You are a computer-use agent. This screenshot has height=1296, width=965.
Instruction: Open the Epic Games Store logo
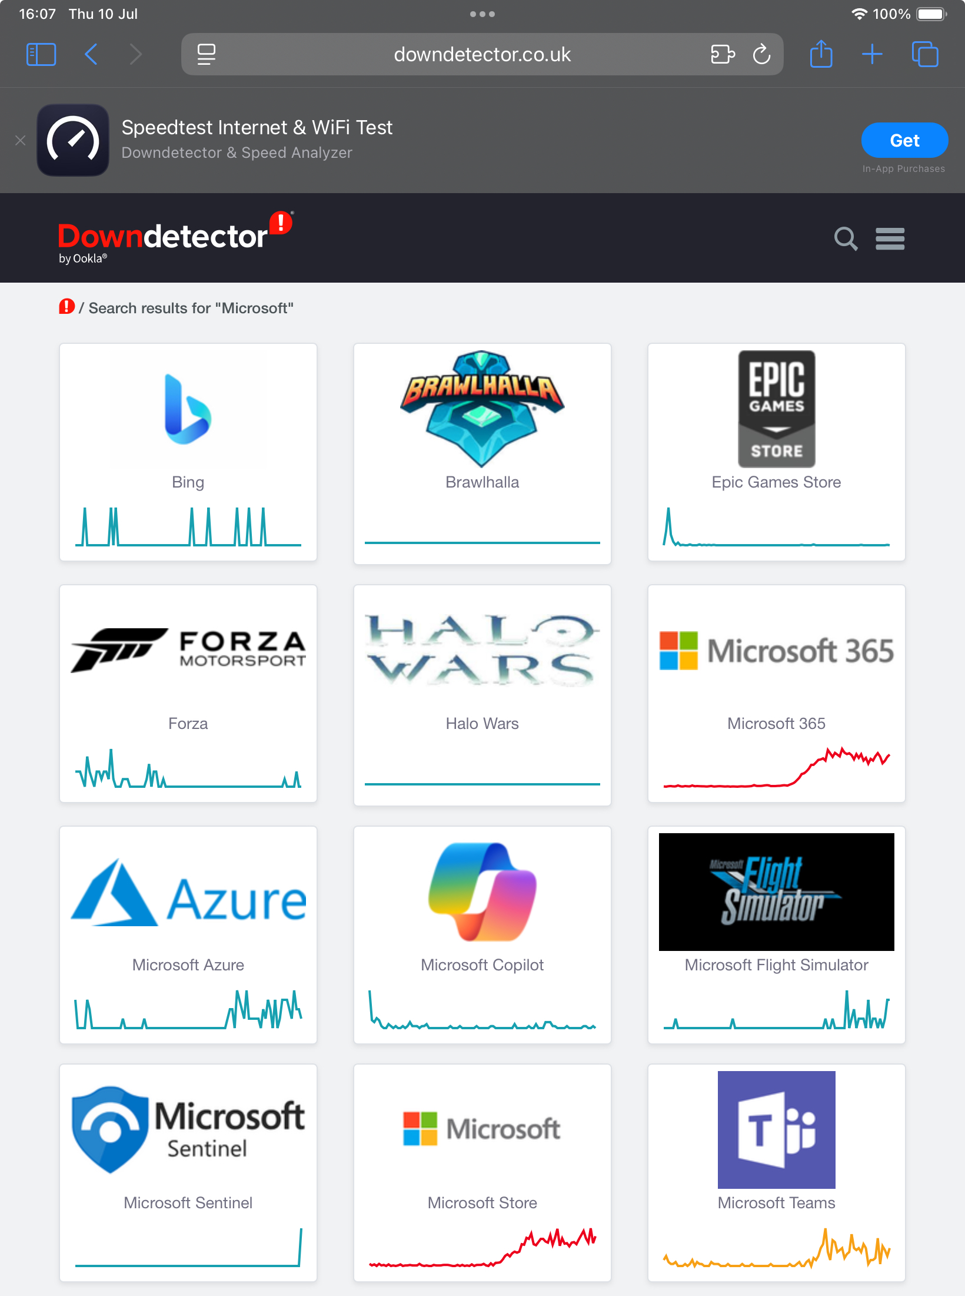[x=777, y=409]
